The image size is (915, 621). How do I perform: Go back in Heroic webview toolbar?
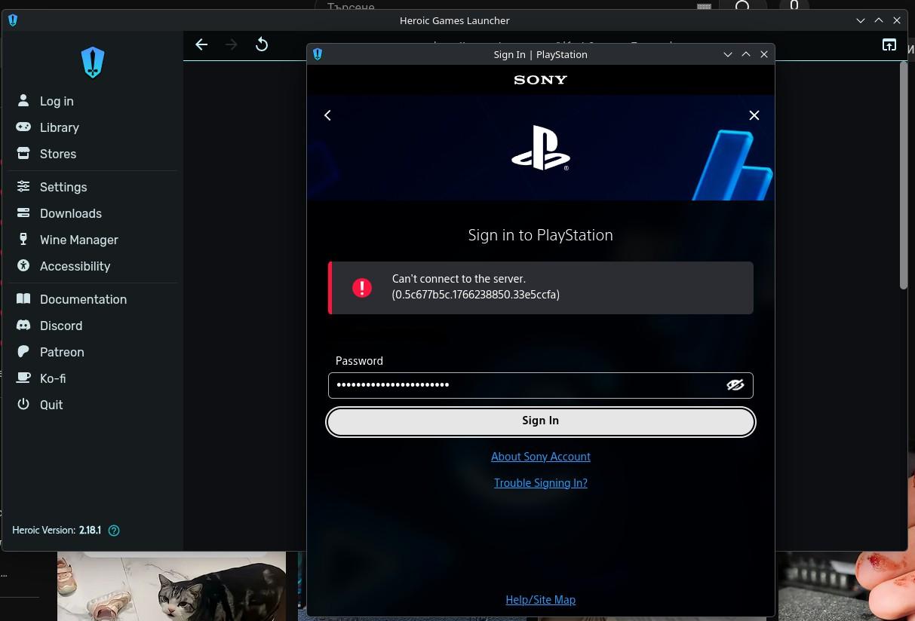201,44
